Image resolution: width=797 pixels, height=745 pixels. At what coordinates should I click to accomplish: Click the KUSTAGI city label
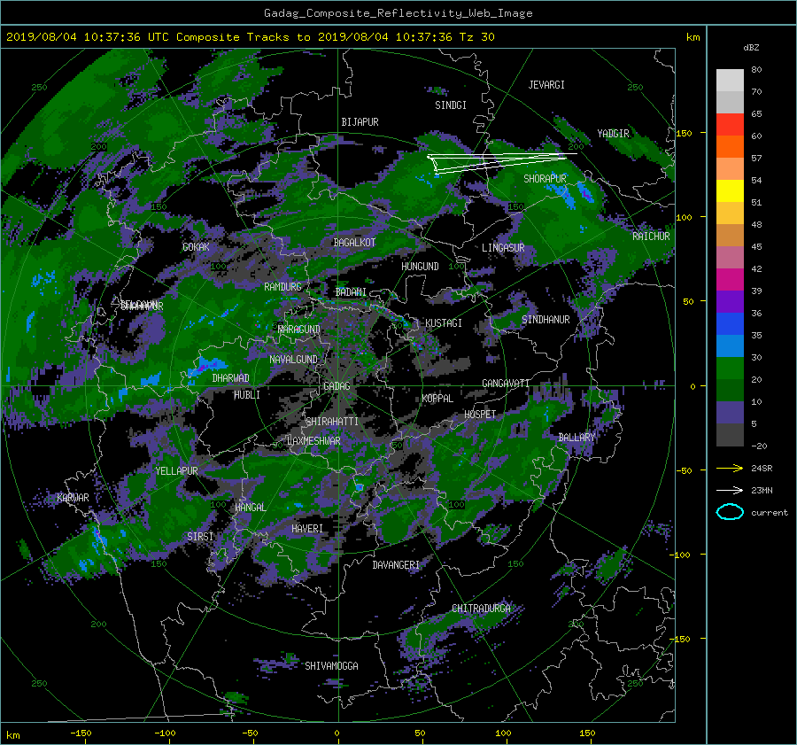[x=444, y=323]
